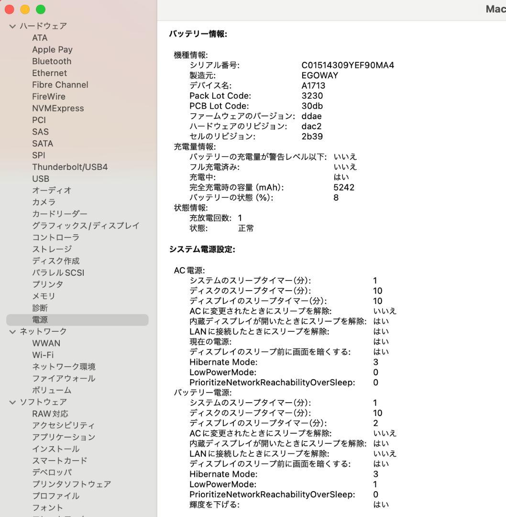Click device name value A1713

click(x=313, y=86)
